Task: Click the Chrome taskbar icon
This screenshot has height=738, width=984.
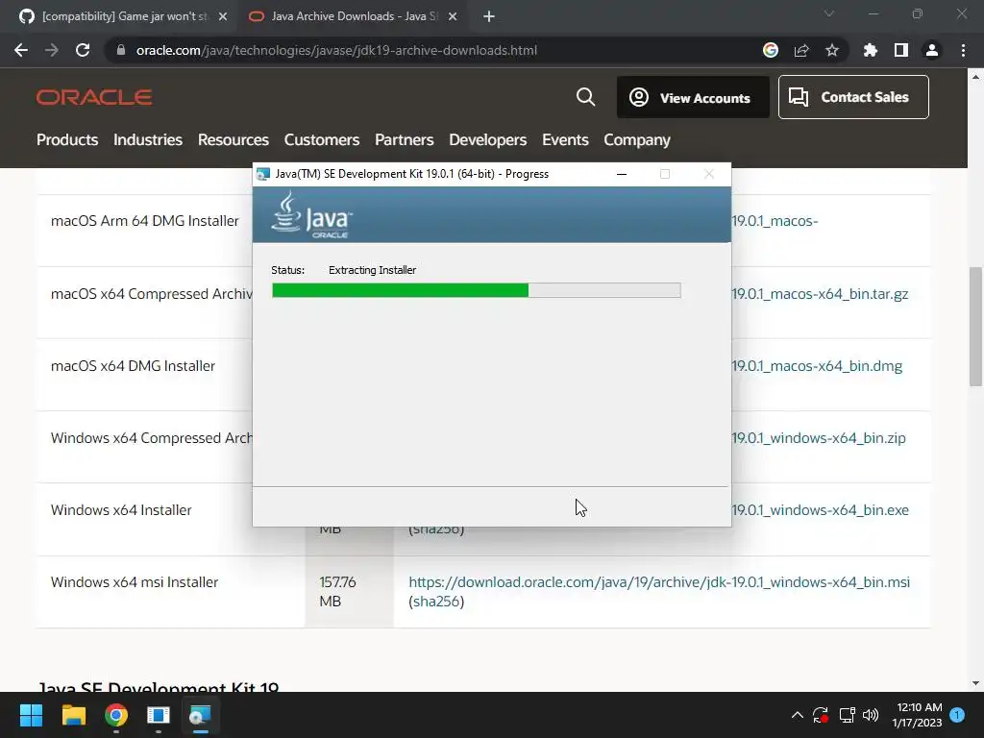Action: [116, 715]
